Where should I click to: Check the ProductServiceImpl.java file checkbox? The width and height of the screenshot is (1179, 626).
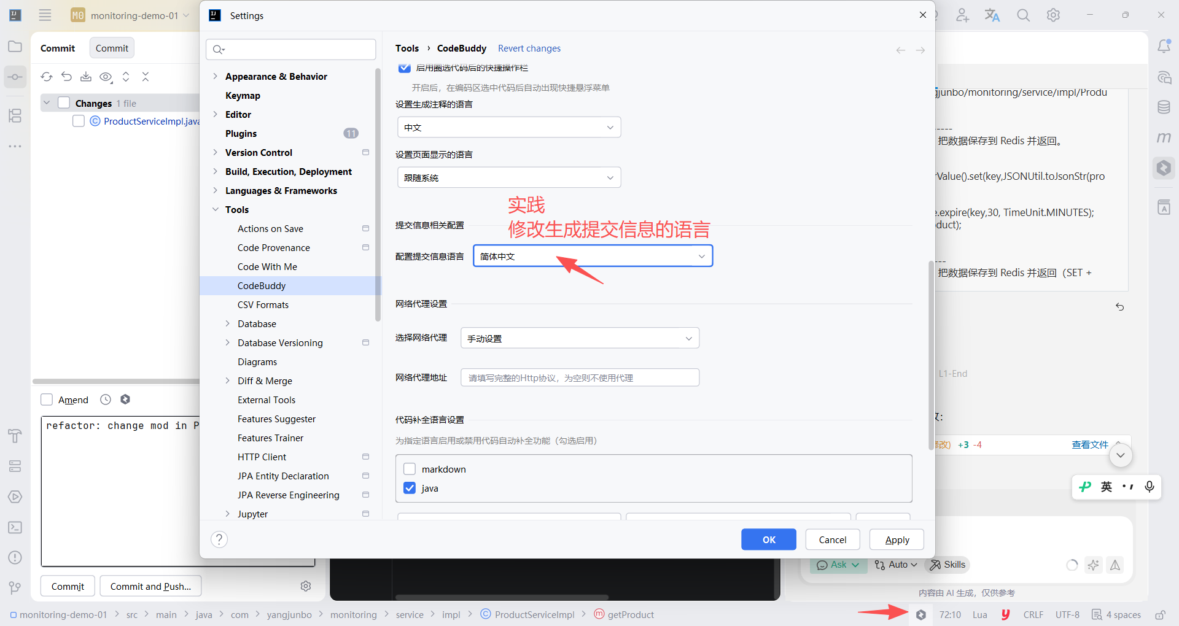(x=79, y=121)
